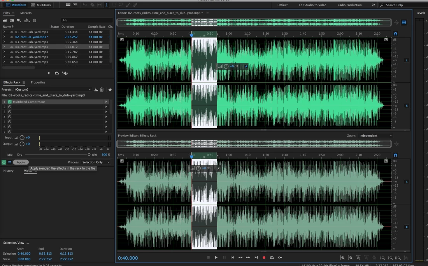Viewport: 428px width, 266px height.
Task: Open the Properties tab
Action: click(38, 82)
